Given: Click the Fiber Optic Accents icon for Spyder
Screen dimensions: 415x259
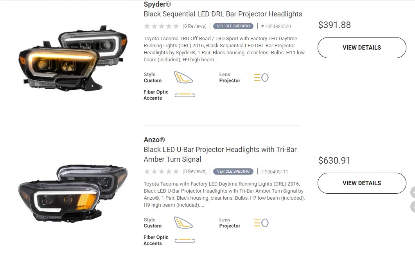Looking at the screenshot, I should click(x=185, y=95).
